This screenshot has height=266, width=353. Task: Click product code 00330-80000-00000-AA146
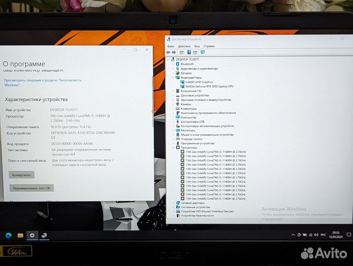[x=72, y=143]
